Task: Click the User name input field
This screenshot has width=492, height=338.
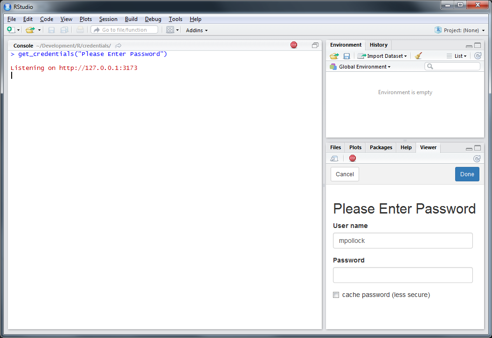Action: pos(402,241)
